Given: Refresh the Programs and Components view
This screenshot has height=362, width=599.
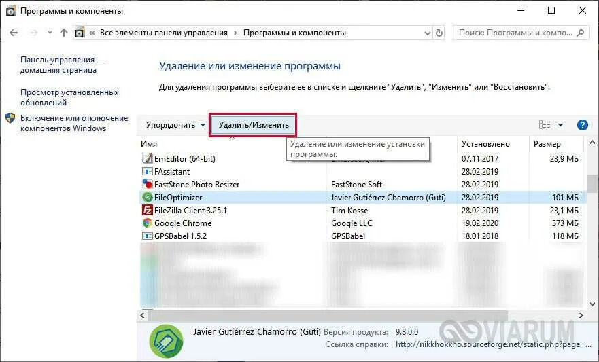Looking at the screenshot, I should pos(439,33).
